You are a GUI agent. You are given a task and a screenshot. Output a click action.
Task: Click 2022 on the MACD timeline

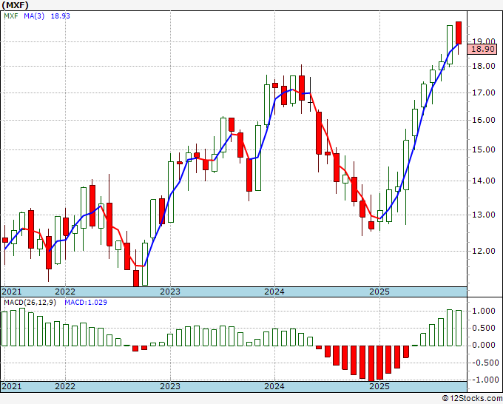(x=65, y=386)
